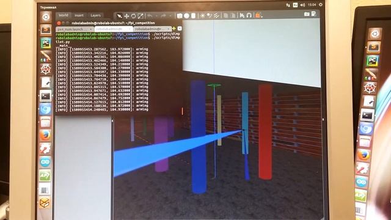Select the arrow selection mode tool
Viewport: 391px width, 220px height.
pos(120,16)
